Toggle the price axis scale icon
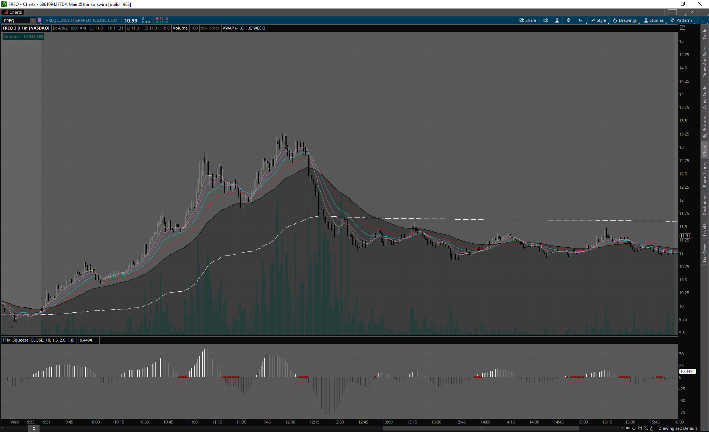The width and height of the screenshot is (709, 432). coord(682,28)
